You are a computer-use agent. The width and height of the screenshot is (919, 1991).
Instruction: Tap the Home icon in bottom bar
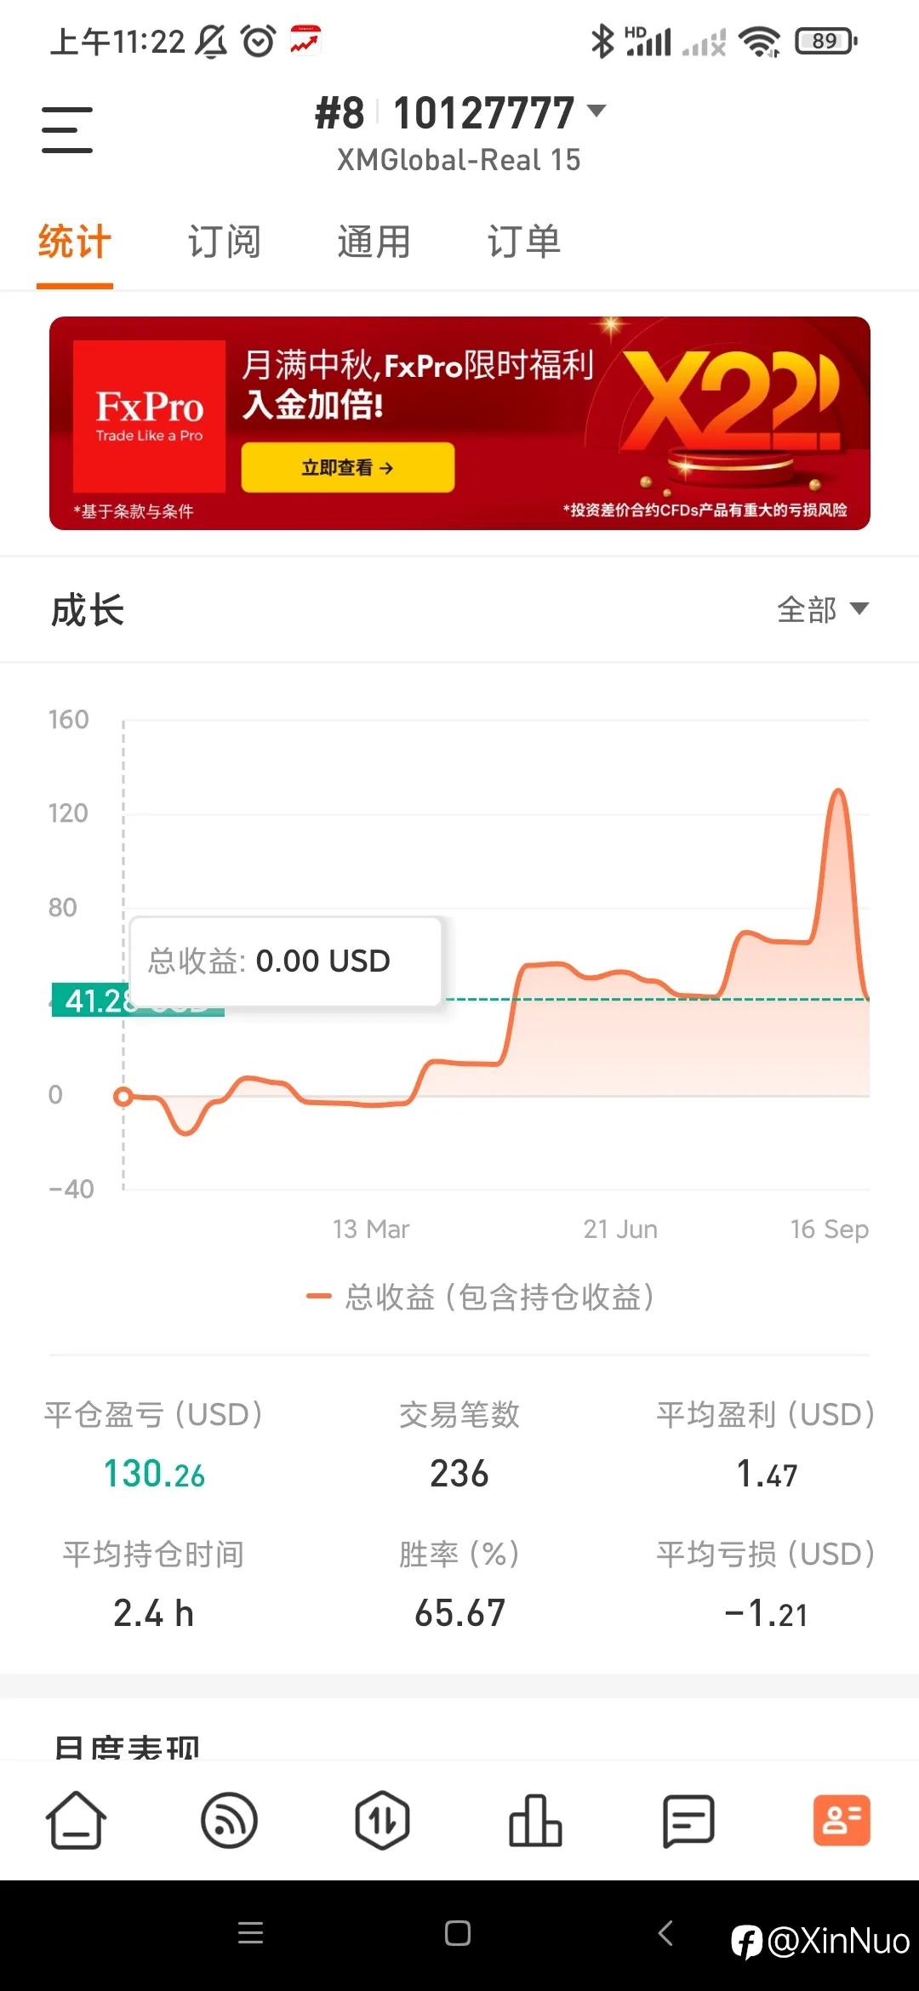click(76, 1821)
